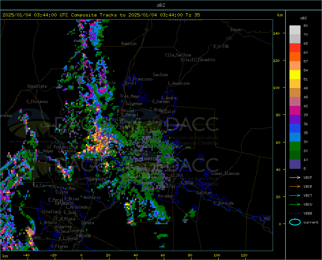Click the Clla.El_Cavadito label
Image resolution: width=322 pixels, height=260 pixels.
click(x=198, y=60)
